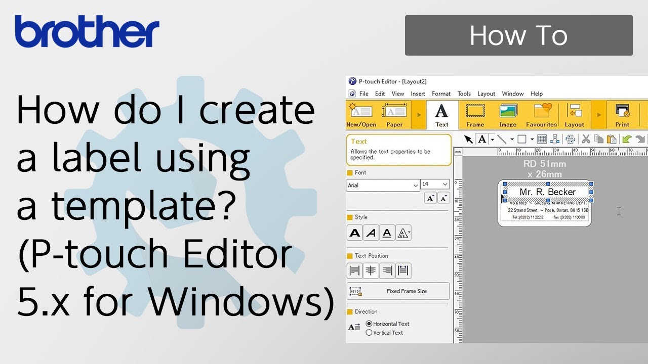Open the Edit menu
Viewport: 648px width, 364px height.
[380, 94]
